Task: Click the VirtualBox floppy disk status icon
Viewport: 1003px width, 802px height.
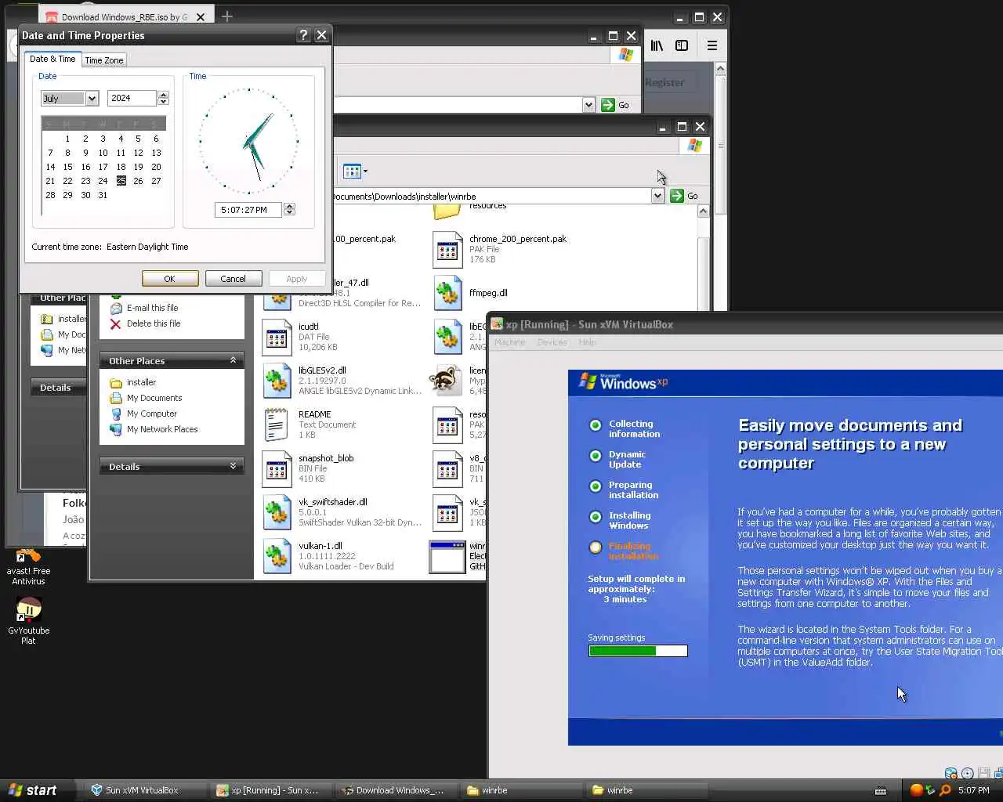Action: tap(984, 773)
